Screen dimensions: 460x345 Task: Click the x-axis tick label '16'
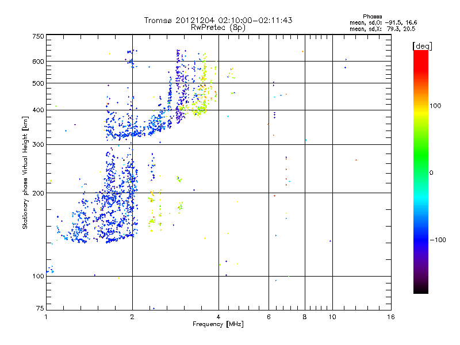391,317
